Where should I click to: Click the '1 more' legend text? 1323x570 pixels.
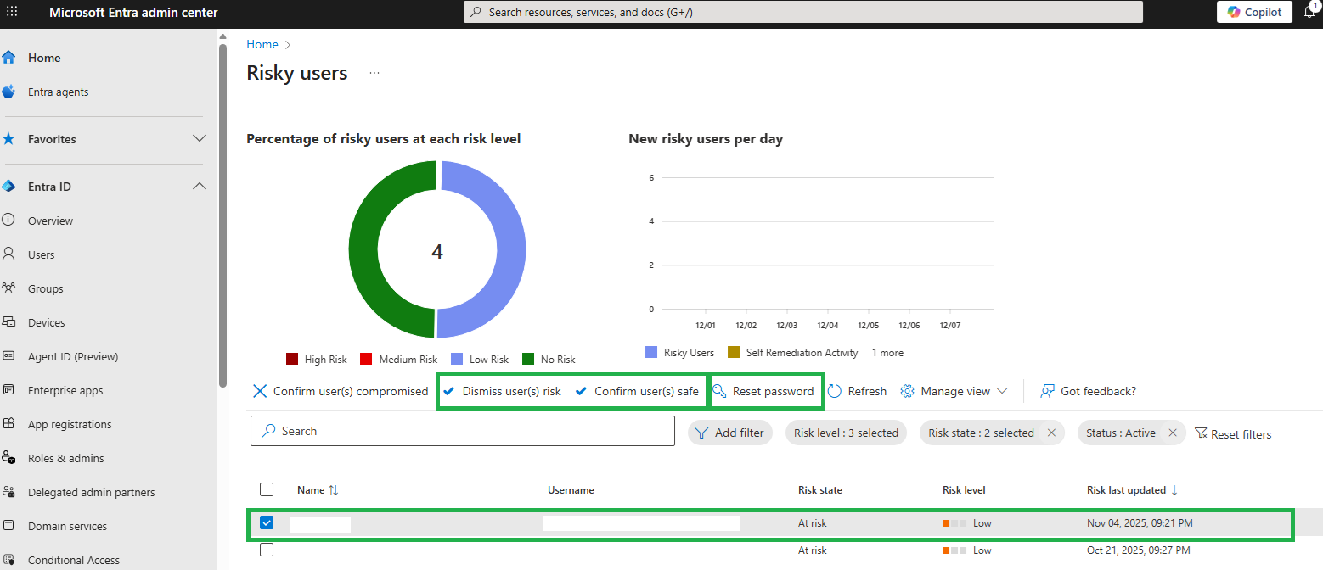887,353
